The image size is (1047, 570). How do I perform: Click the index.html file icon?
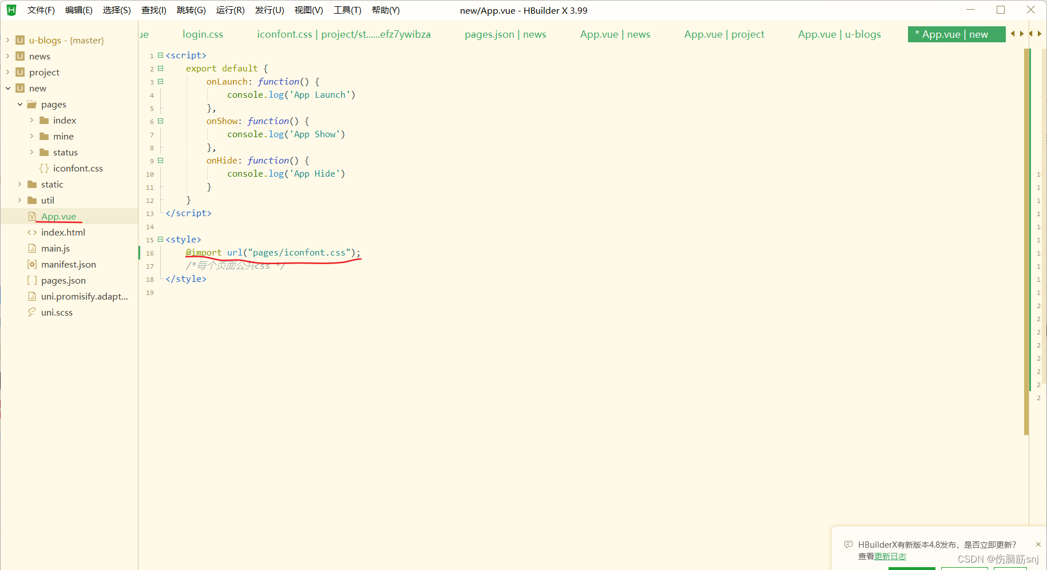pos(32,232)
